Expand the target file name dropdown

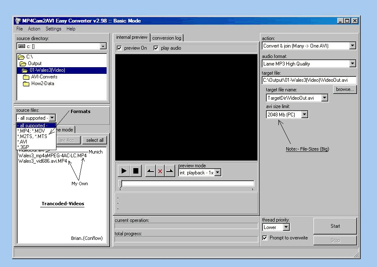pyautogui.click(x=325, y=98)
